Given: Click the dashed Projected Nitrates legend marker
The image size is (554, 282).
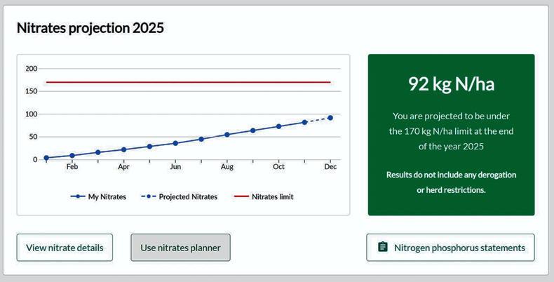Looking at the screenshot, I should [148, 197].
